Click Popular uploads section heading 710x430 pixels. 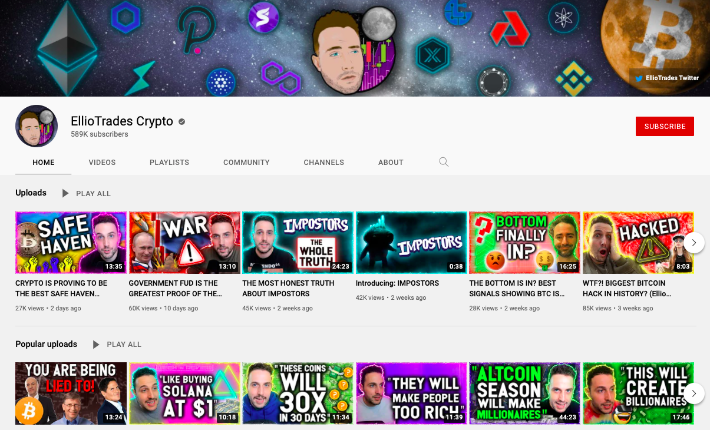(x=46, y=344)
